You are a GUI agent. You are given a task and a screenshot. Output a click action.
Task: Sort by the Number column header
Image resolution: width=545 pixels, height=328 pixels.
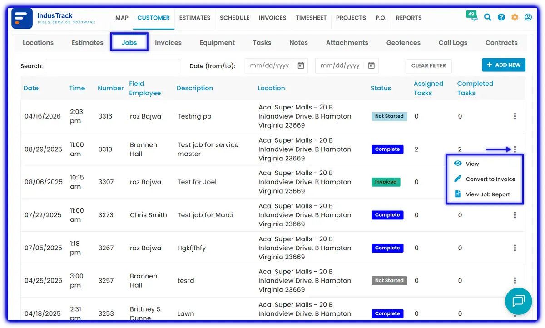point(110,88)
